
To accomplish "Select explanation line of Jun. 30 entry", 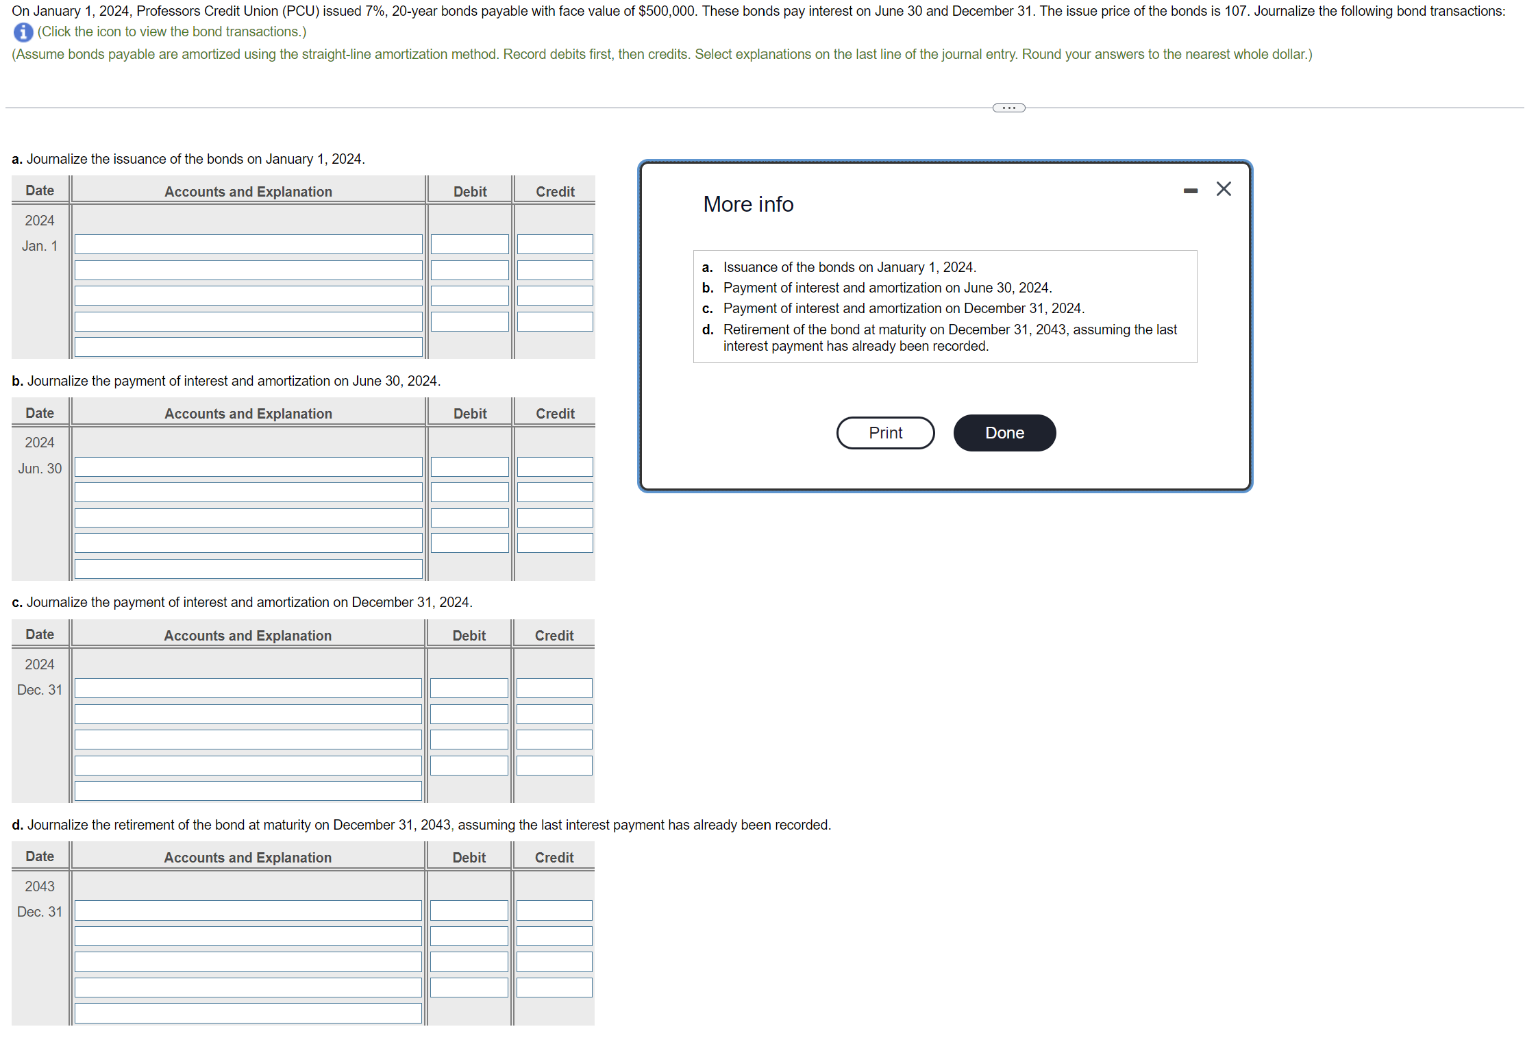I will (x=248, y=569).
